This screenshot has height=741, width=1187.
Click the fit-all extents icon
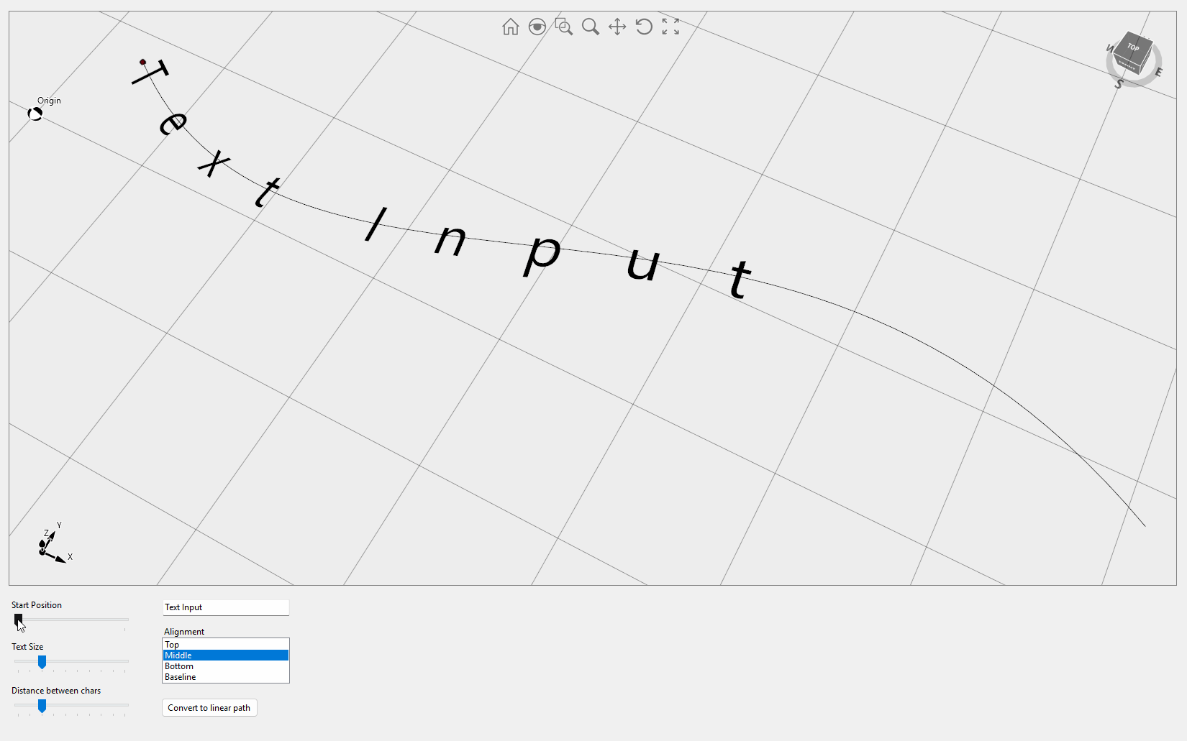(670, 27)
